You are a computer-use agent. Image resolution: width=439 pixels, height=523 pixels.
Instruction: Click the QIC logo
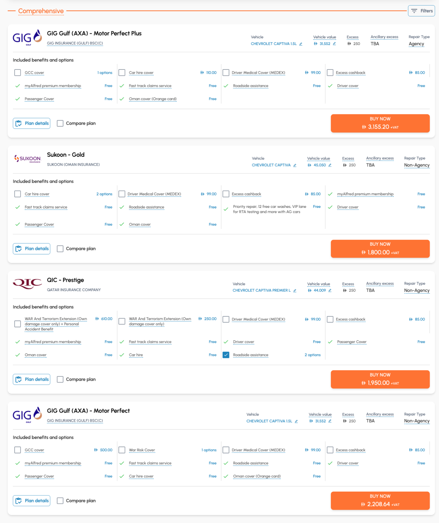(x=27, y=283)
